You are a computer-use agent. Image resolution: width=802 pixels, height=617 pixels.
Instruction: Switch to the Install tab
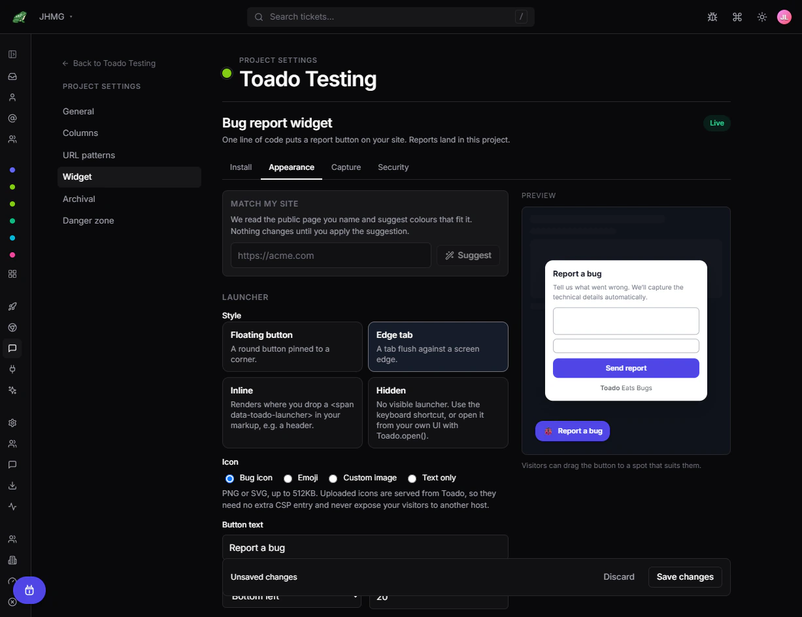pyautogui.click(x=241, y=167)
